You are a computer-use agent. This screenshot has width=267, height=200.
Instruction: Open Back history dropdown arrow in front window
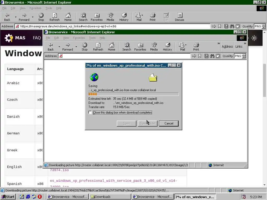click(x=59, y=47)
